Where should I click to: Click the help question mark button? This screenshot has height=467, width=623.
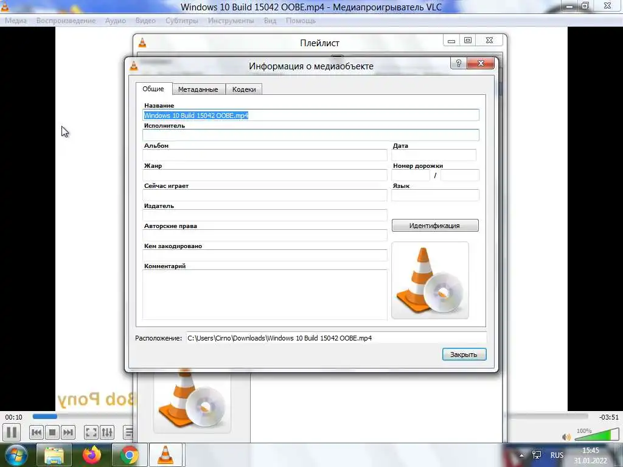coord(459,63)
